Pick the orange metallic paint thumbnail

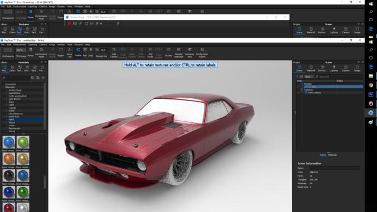(x=9, y=159)
